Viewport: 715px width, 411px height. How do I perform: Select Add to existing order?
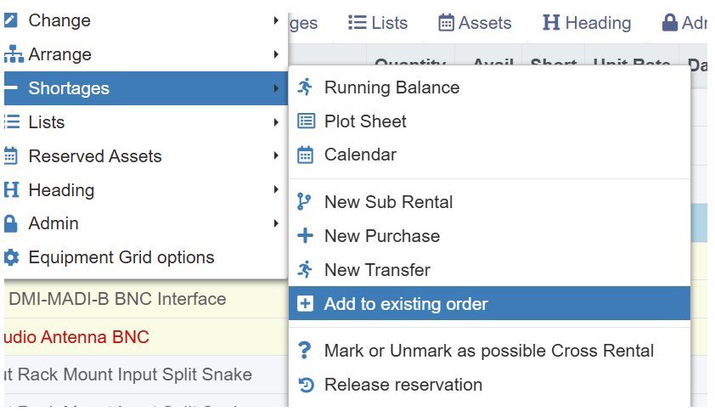click(406, 304)
